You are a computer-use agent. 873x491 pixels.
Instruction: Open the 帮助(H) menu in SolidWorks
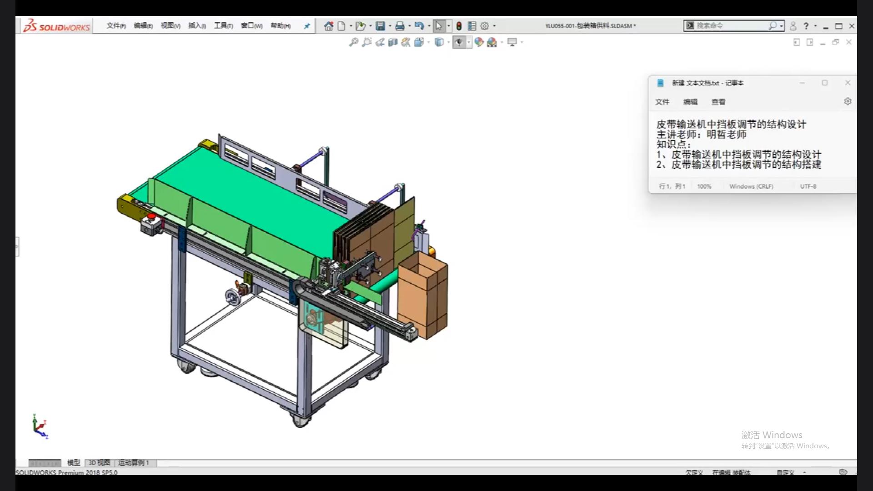(281, 26)
